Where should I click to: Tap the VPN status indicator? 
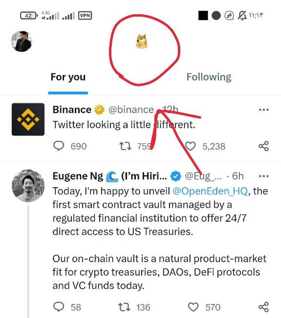click(85, 16)
